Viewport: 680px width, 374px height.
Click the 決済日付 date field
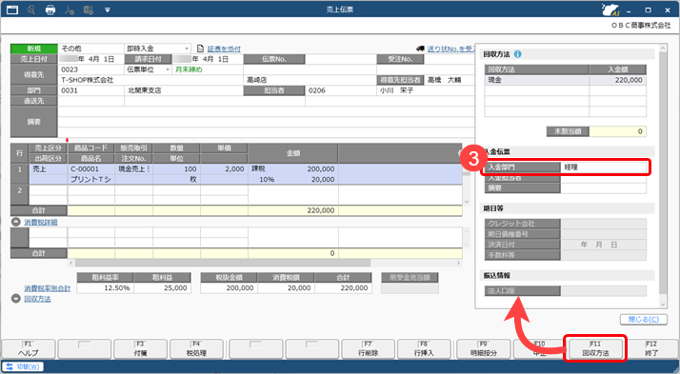[603, 245]
